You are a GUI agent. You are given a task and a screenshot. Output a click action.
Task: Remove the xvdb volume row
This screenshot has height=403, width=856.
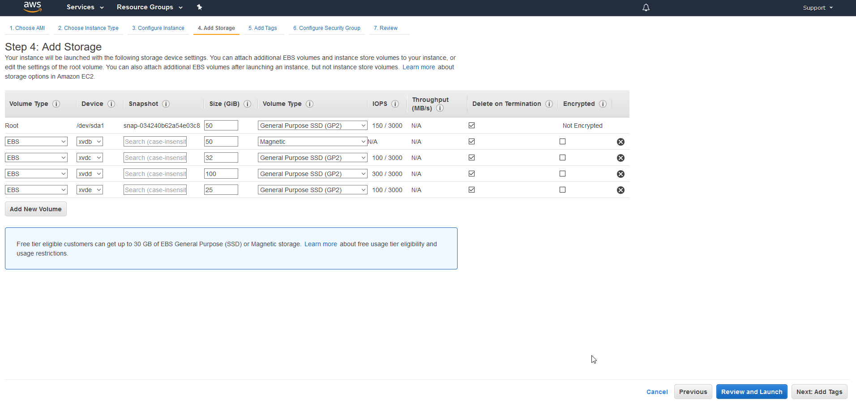click(x=621, y=142)
